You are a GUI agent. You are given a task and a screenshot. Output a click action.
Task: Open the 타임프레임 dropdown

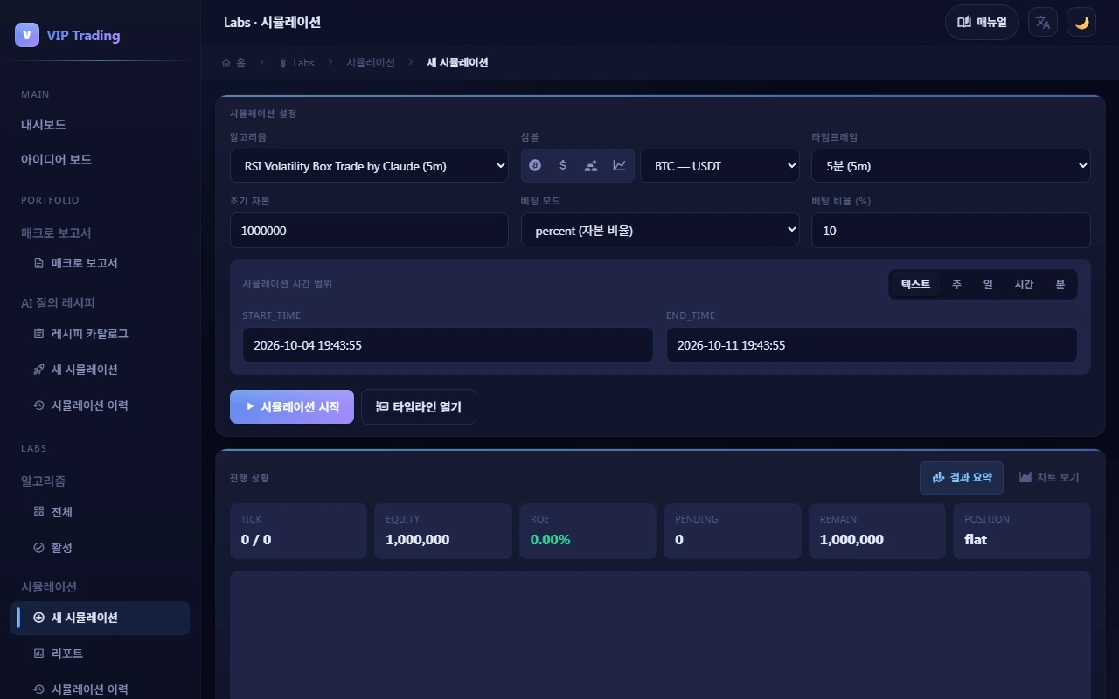tap(951, 165)
